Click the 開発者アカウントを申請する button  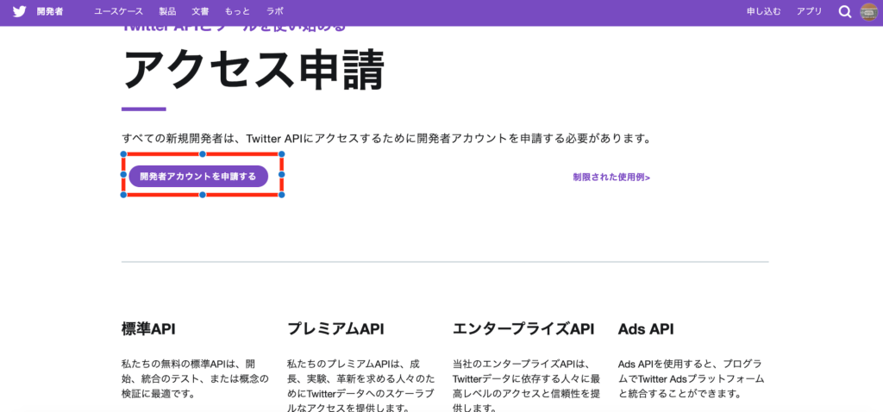(x=198, y=176)
